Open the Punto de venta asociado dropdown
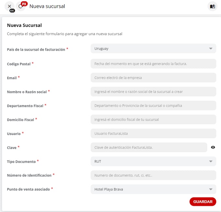Screen dimensions: 221x212 tap(153, 189)
